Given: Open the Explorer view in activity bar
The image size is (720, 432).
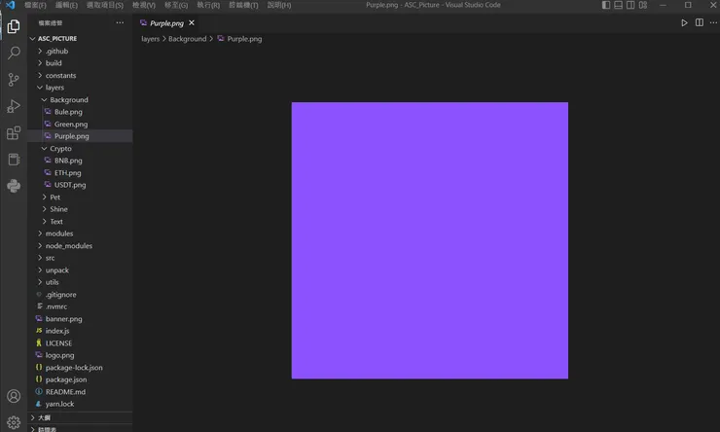Looking at the screenshot, I should tap(14, 26).
